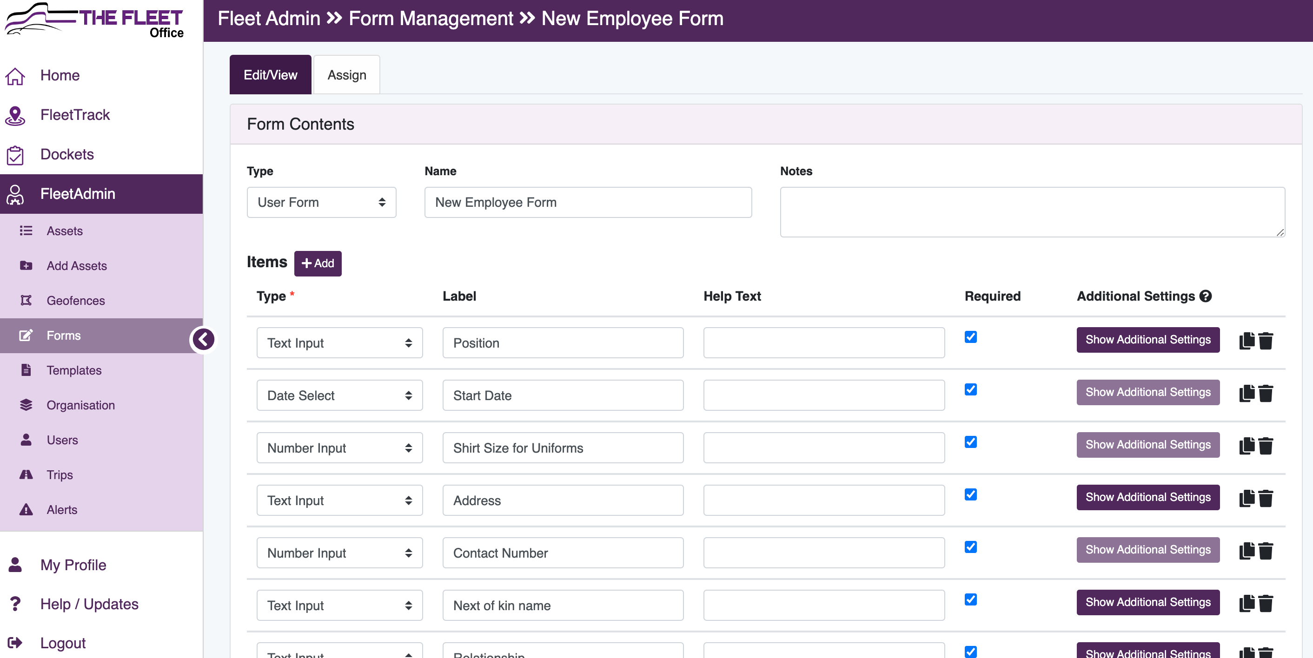Select the FleetTrack location icon in sidebar
The width and height of the screenshot is (1313, 658).
tap(15, 115)
